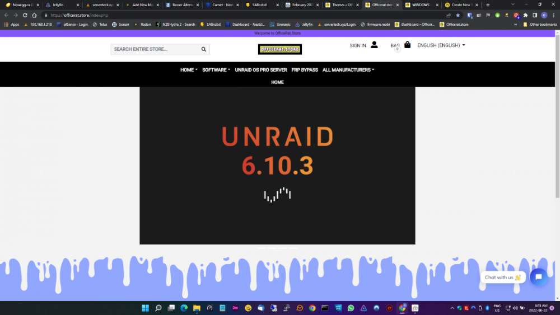Expand the Software navigation dropdown

pos(216,70)
